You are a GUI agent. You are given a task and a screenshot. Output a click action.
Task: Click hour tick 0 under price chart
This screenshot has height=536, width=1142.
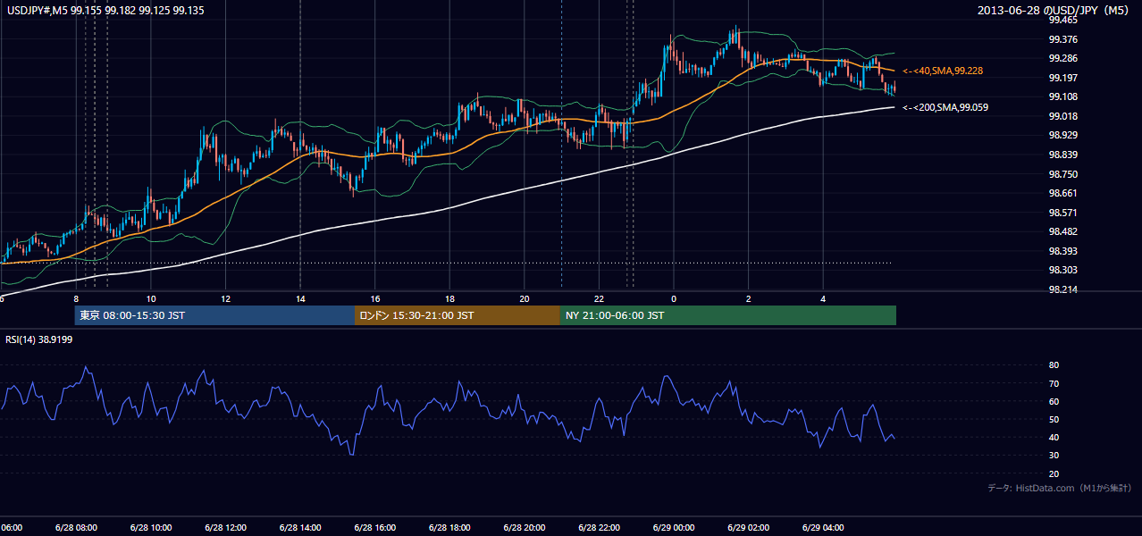click(674, 298)
